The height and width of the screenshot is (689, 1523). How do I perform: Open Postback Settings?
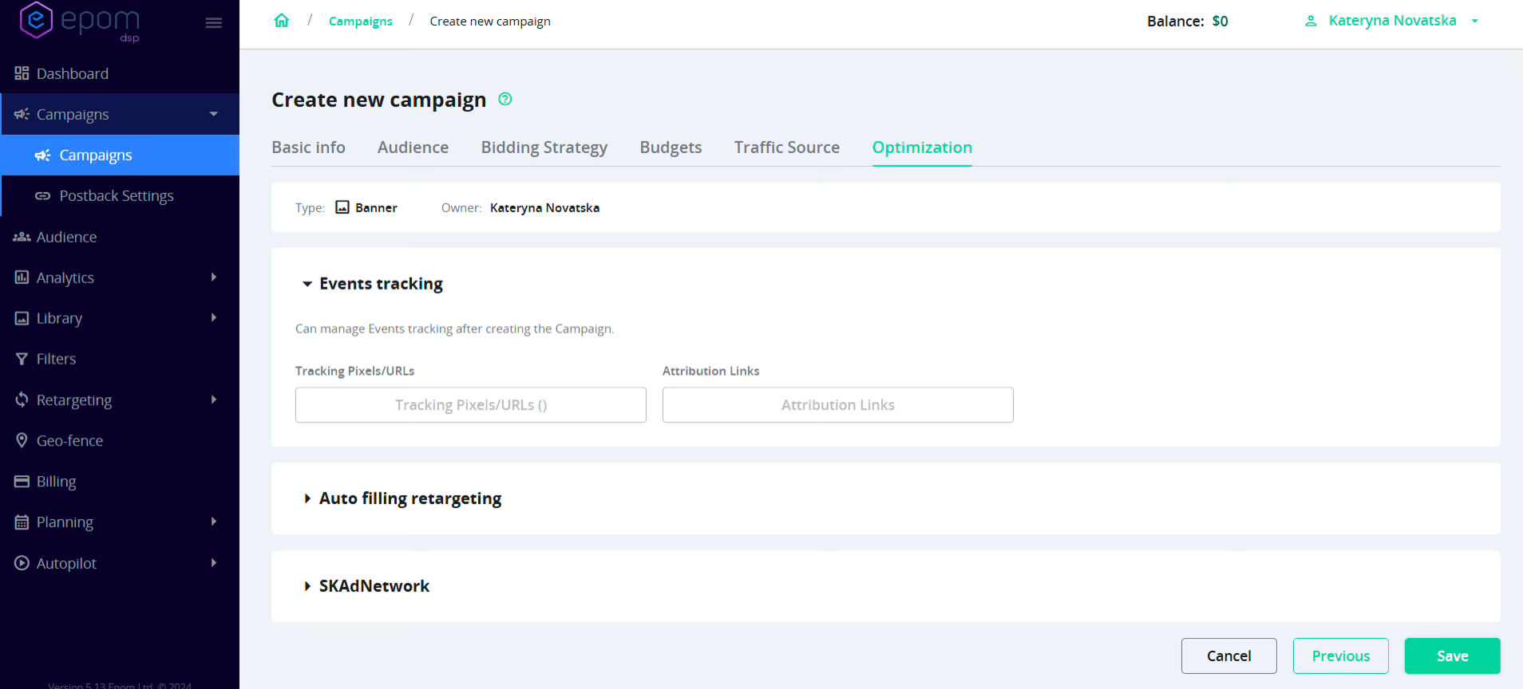116,196
